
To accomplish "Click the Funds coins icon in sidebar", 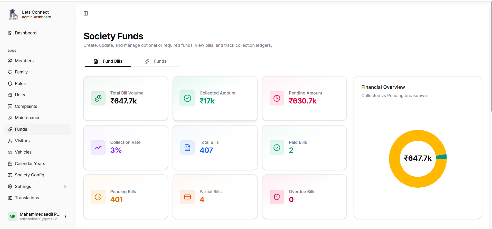I will [x=10, y=129].
